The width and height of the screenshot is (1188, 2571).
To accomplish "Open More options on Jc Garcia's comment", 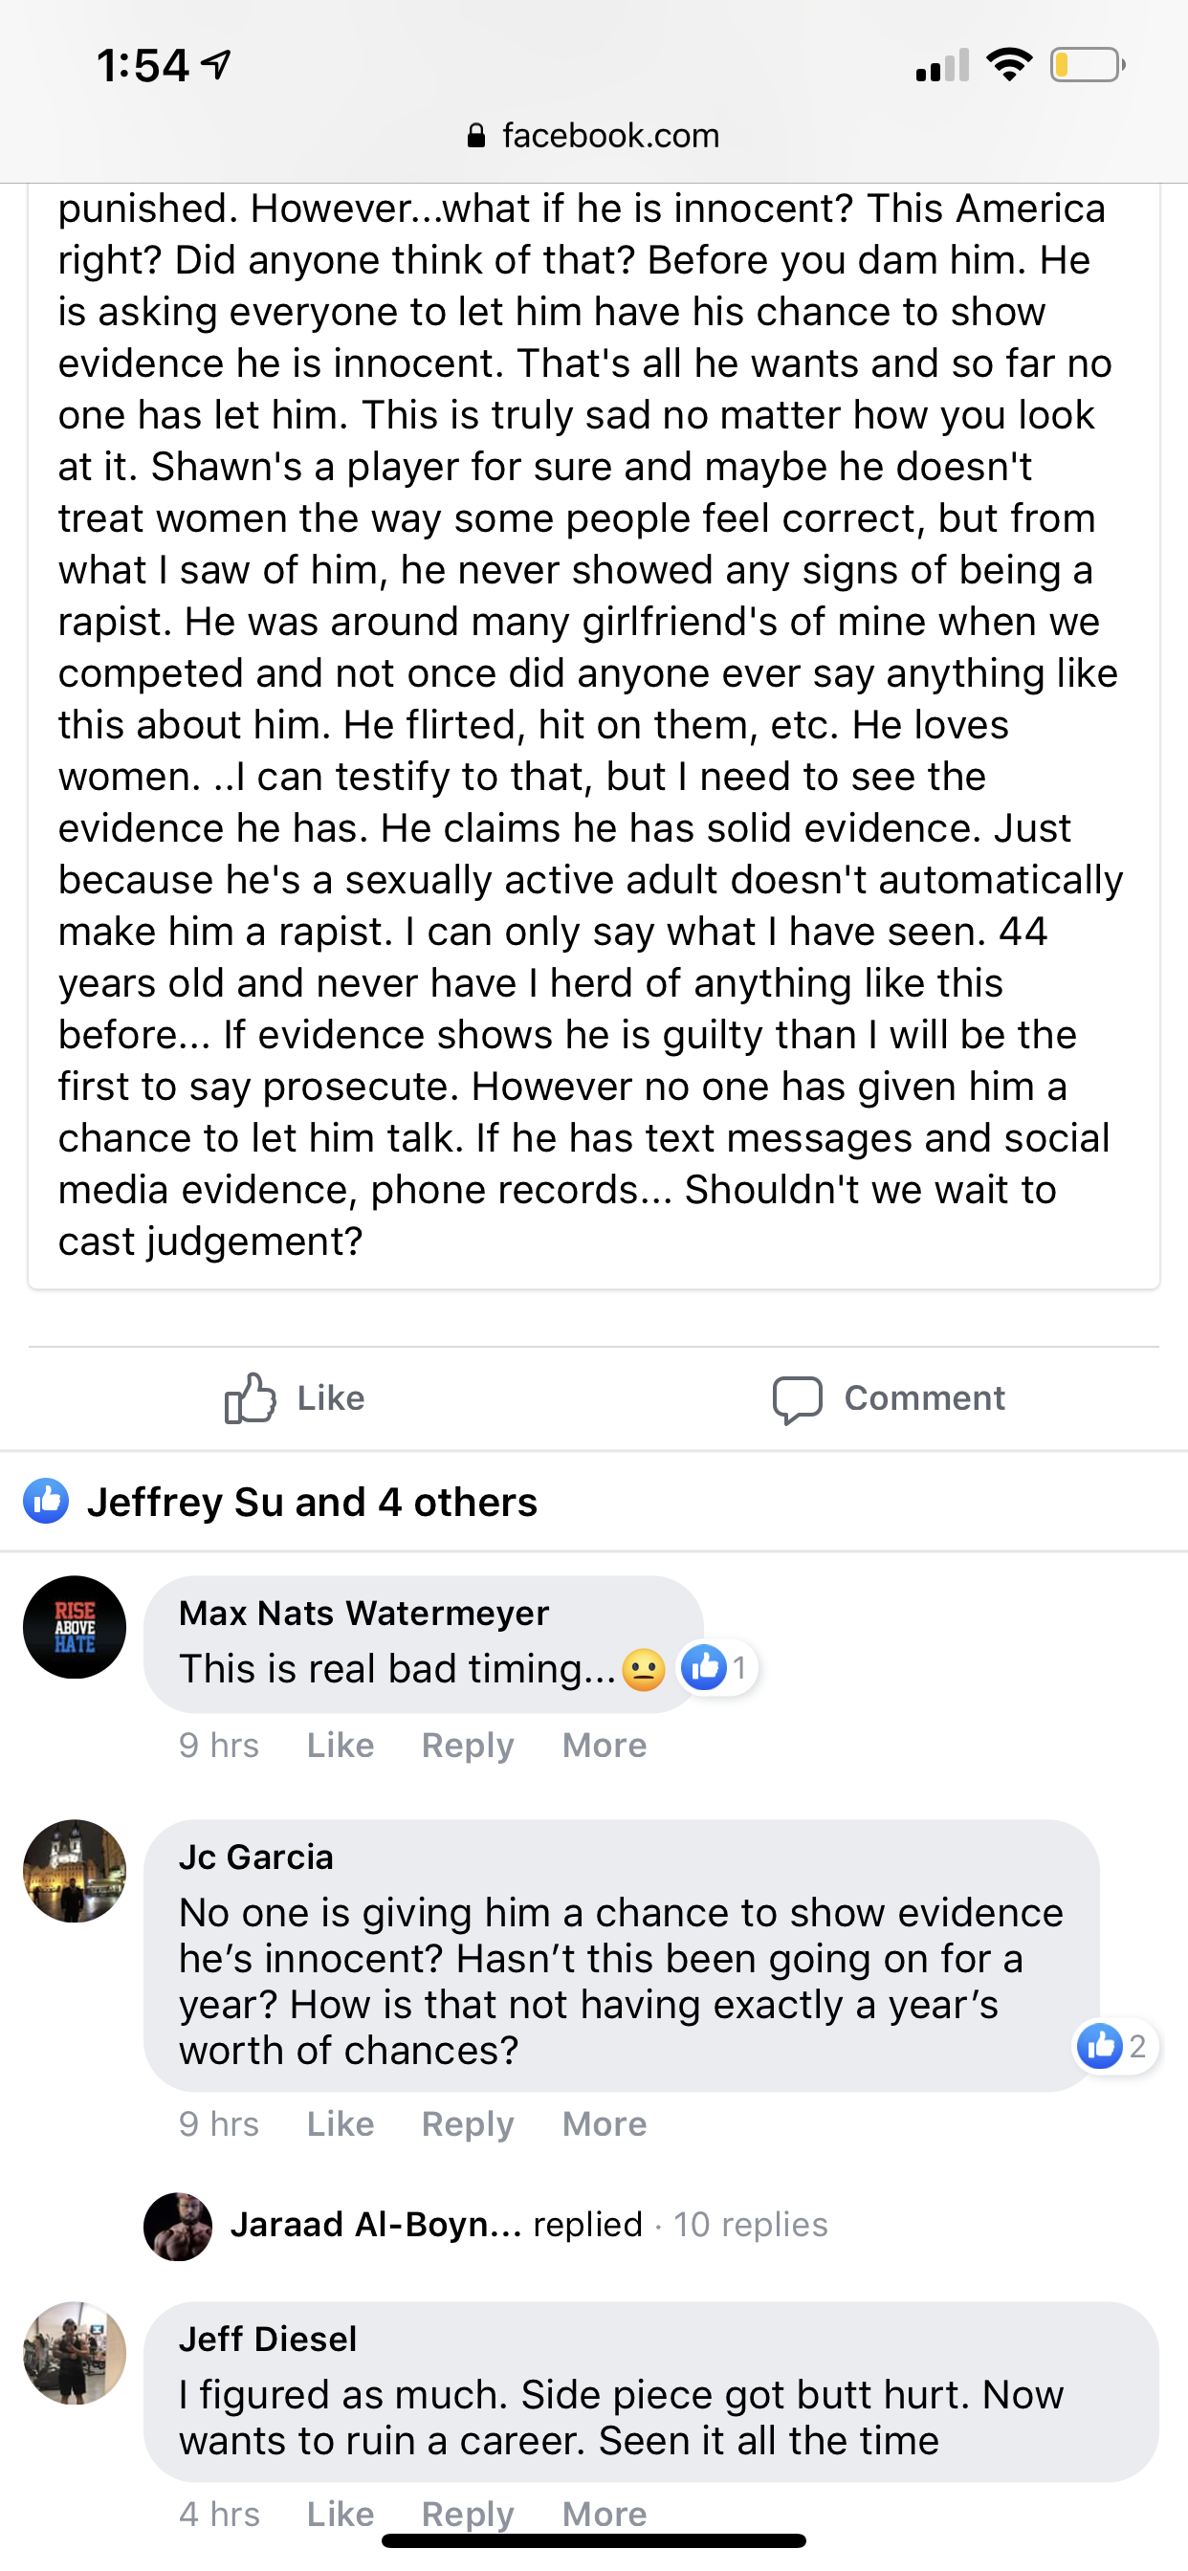I will click(604, 2124).
